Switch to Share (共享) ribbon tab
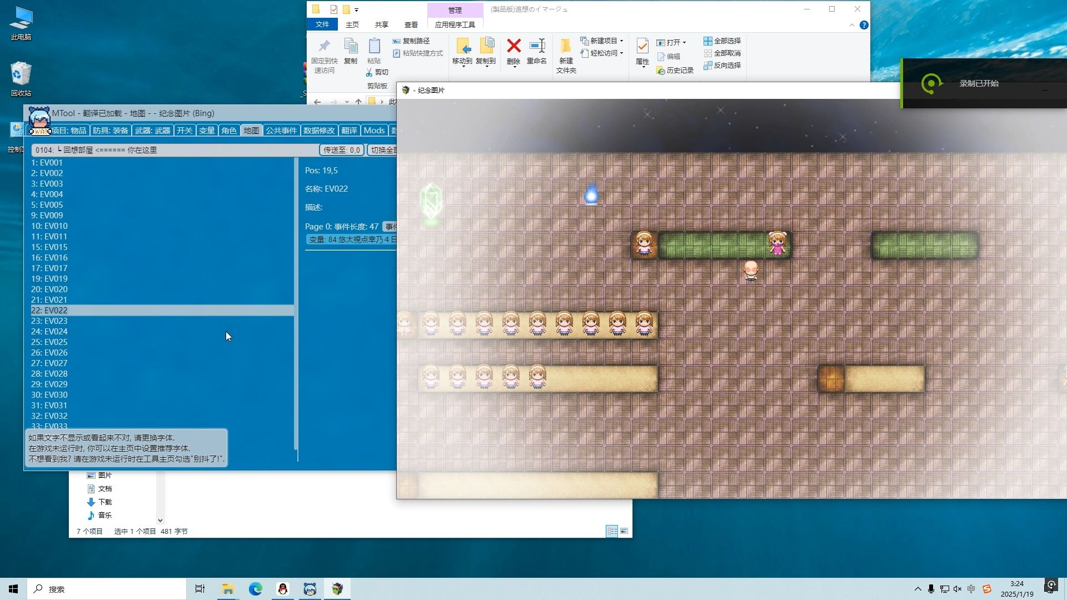The image size is (1067, 600). pos(381,24)
